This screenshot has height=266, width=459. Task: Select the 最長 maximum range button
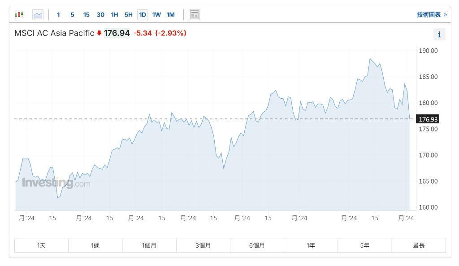click(x=419, y=245)
